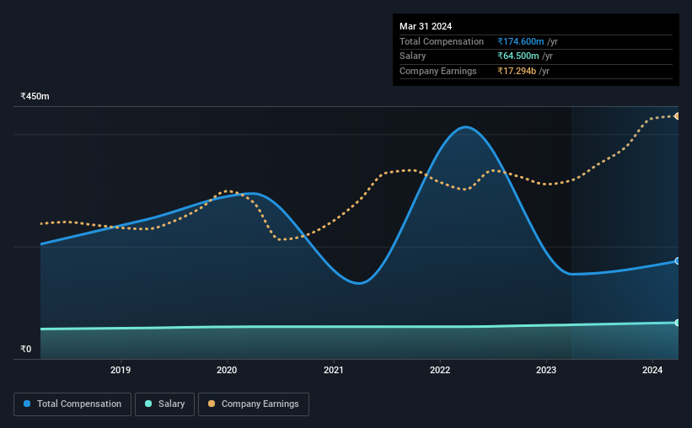Click the ₹0 y-axis label
This screenshot has width=692, height=428.
click(26, 349)
